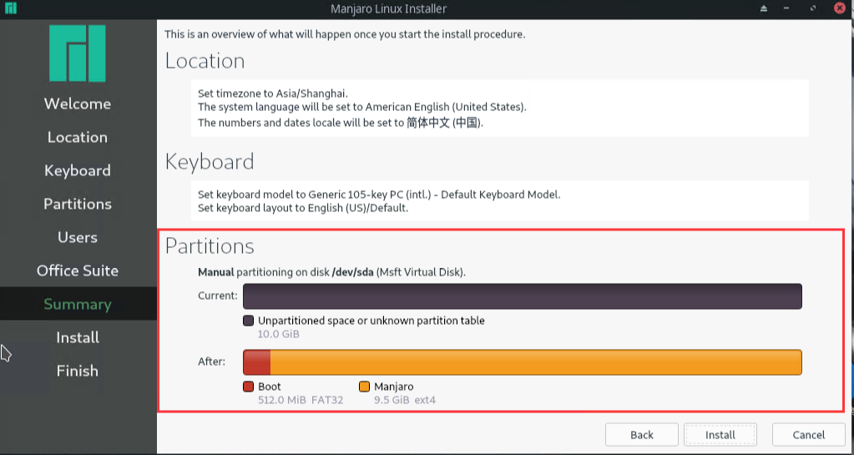
Task: Click the dark Unpartitioned space legend swatch
Action: 248,321
